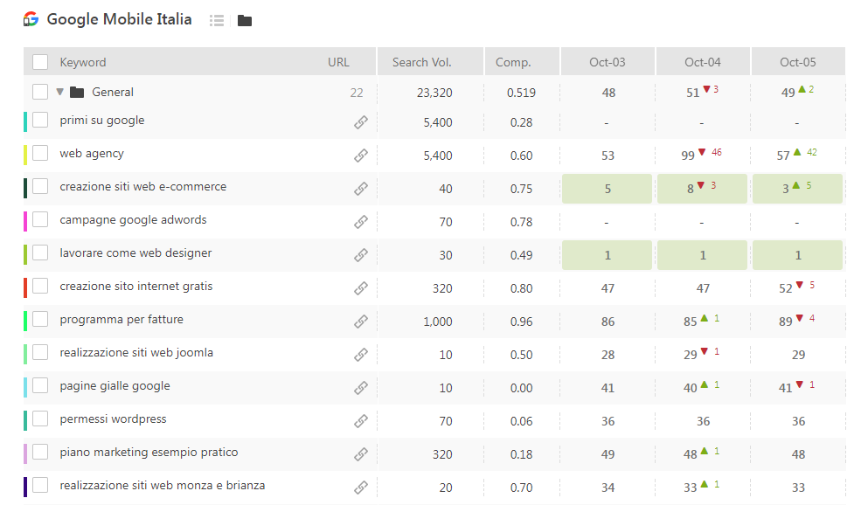Sort by Oct-04 column header
854x505 pixels.
[x=703, y=62]
